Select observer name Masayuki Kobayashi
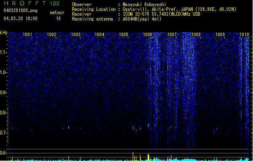Screen dimensions: 253x161 tap(144, 4)
